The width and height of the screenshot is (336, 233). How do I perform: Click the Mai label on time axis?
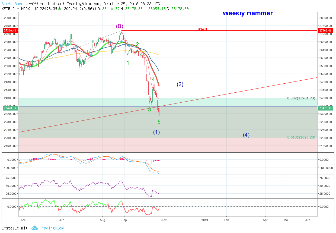[x=286, y=220]
